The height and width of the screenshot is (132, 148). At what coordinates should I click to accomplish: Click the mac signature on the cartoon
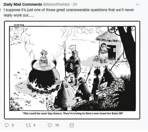point(19,25)
